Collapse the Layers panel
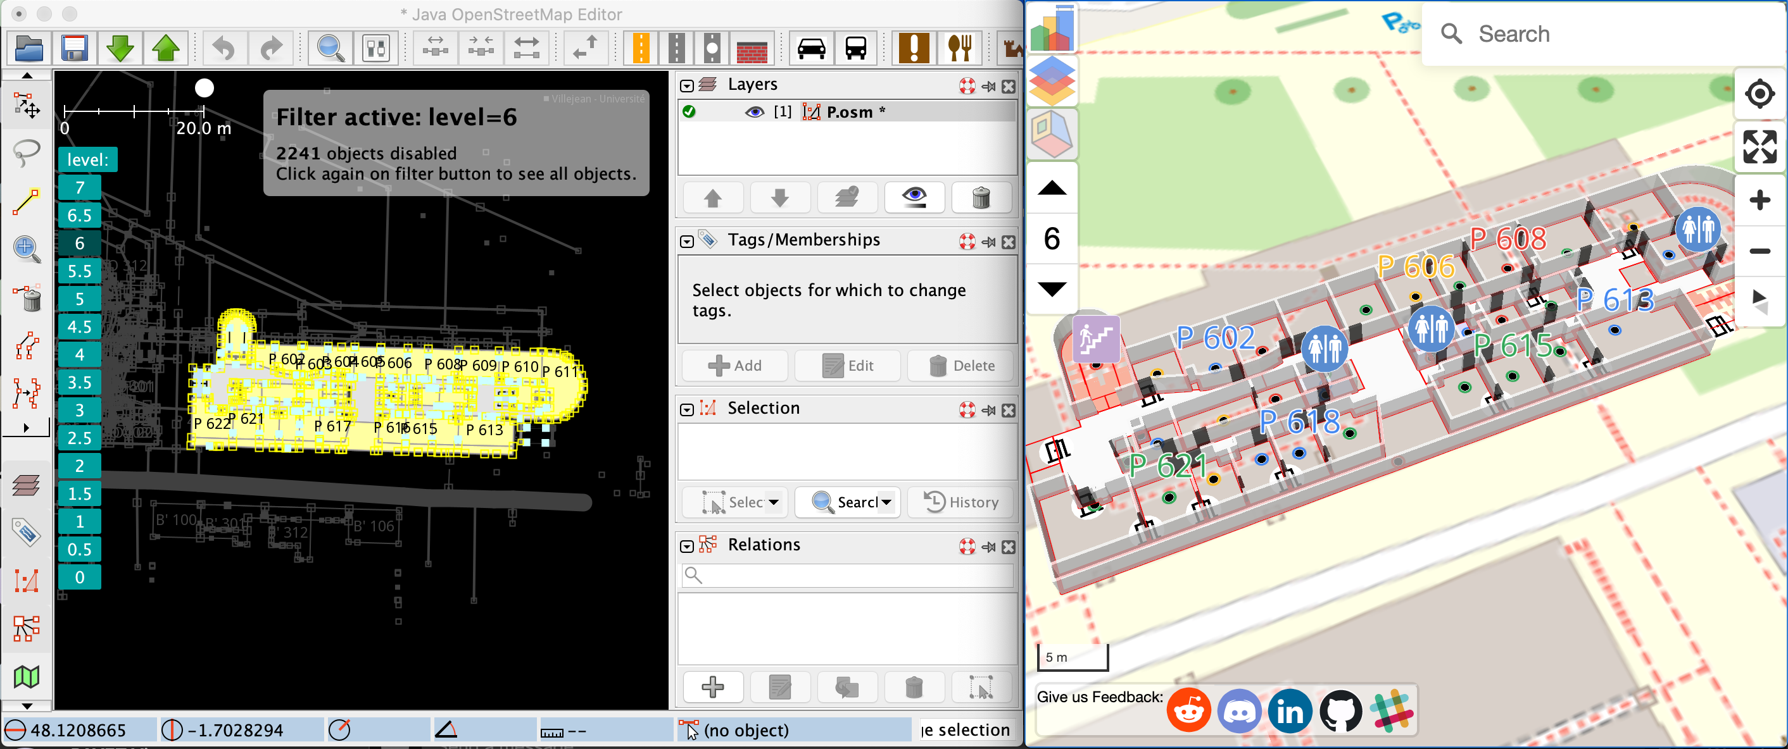The image size is (1788, 749). click(686, 85)
